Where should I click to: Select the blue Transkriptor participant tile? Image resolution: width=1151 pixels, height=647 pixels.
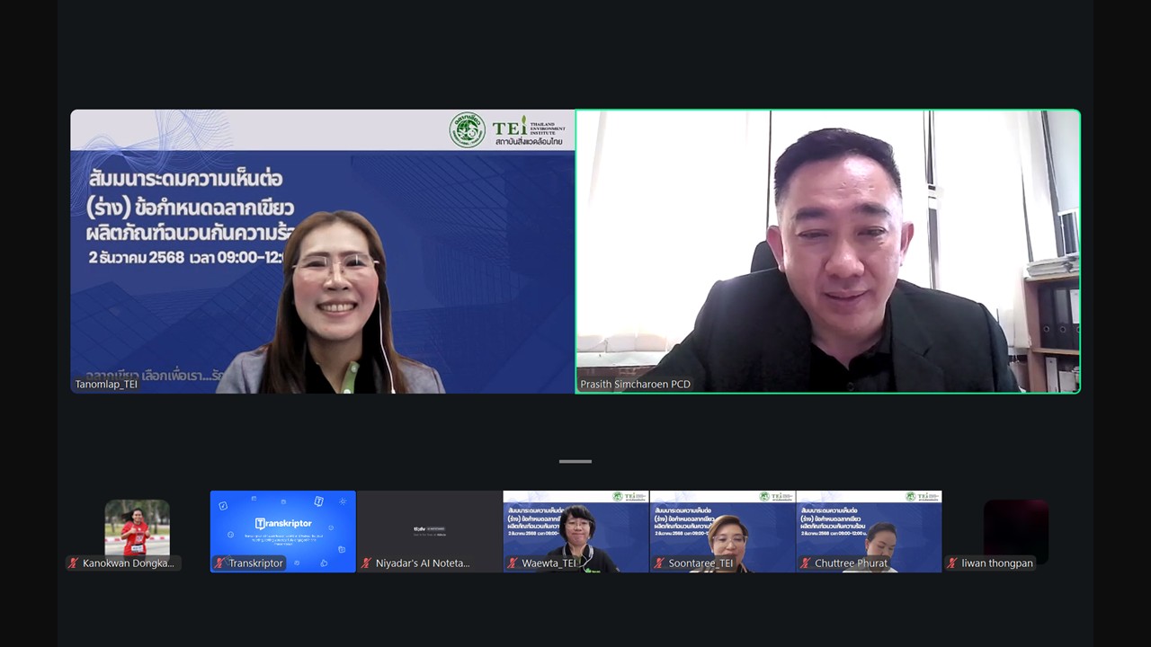tap(282, 526)
